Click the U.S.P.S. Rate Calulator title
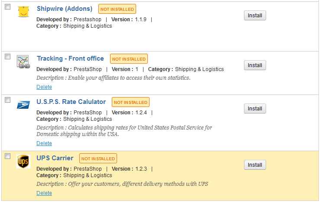The width and height of the screenshot is (322, 204). (x=71, y=102)
